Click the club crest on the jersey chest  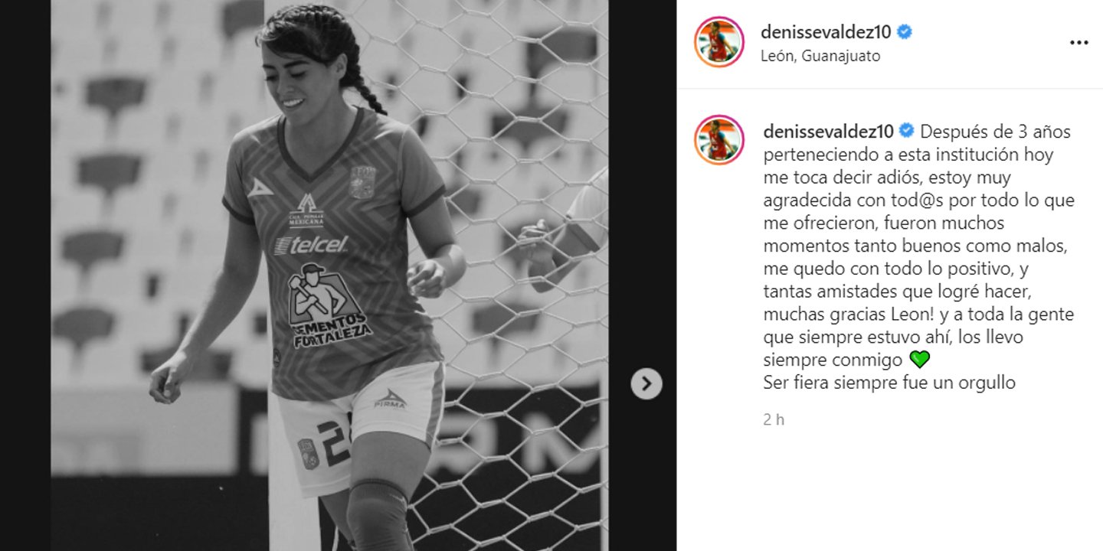362,183
